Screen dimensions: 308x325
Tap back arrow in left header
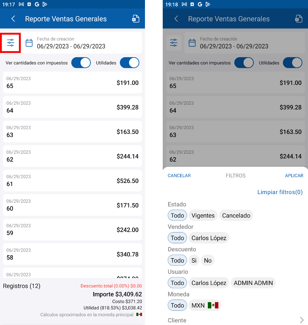click(x=13, y=19)
